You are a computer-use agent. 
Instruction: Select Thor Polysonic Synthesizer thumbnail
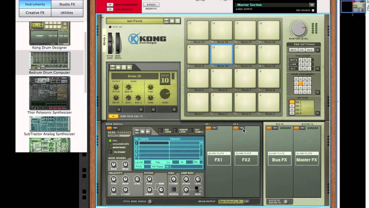[x=50, y=93]
